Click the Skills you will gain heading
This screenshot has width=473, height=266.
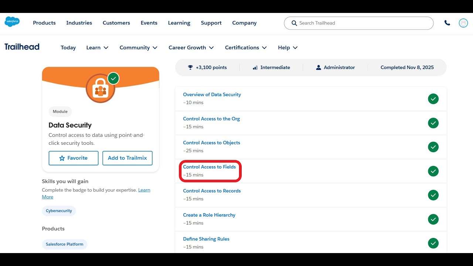click(x=65, y=181)
